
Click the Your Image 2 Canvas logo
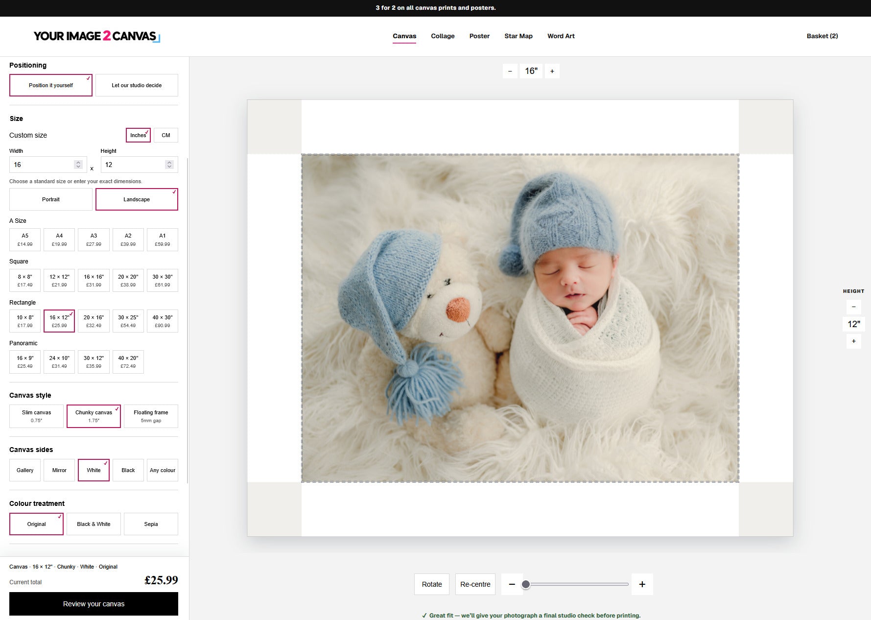pyautogui.click(x=96, y=36)
